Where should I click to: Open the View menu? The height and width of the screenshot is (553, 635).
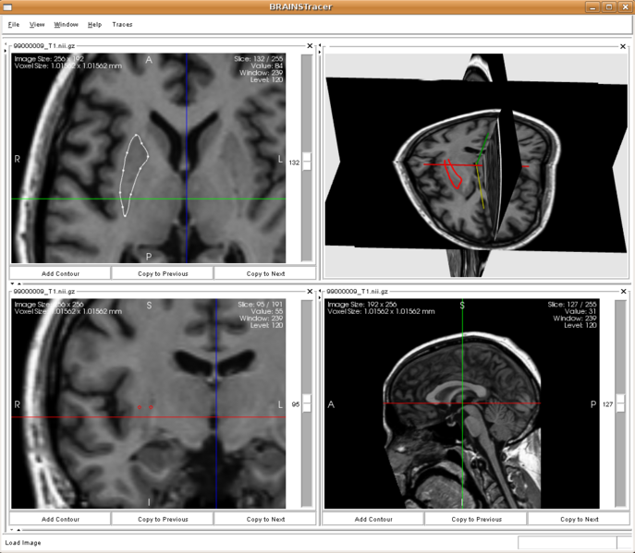pos(37,25)
